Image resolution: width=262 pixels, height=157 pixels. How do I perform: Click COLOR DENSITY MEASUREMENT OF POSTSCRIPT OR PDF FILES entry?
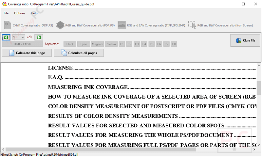152,106
